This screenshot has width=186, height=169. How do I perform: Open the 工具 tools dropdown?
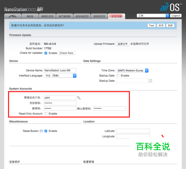153,16
